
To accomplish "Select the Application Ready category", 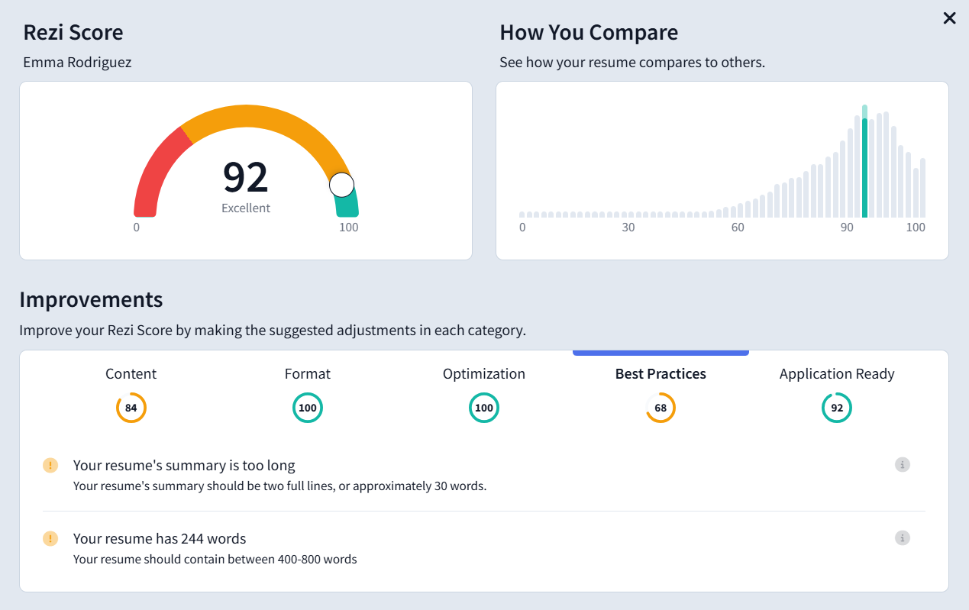I will pyautogui.click(x=837, y=373).
